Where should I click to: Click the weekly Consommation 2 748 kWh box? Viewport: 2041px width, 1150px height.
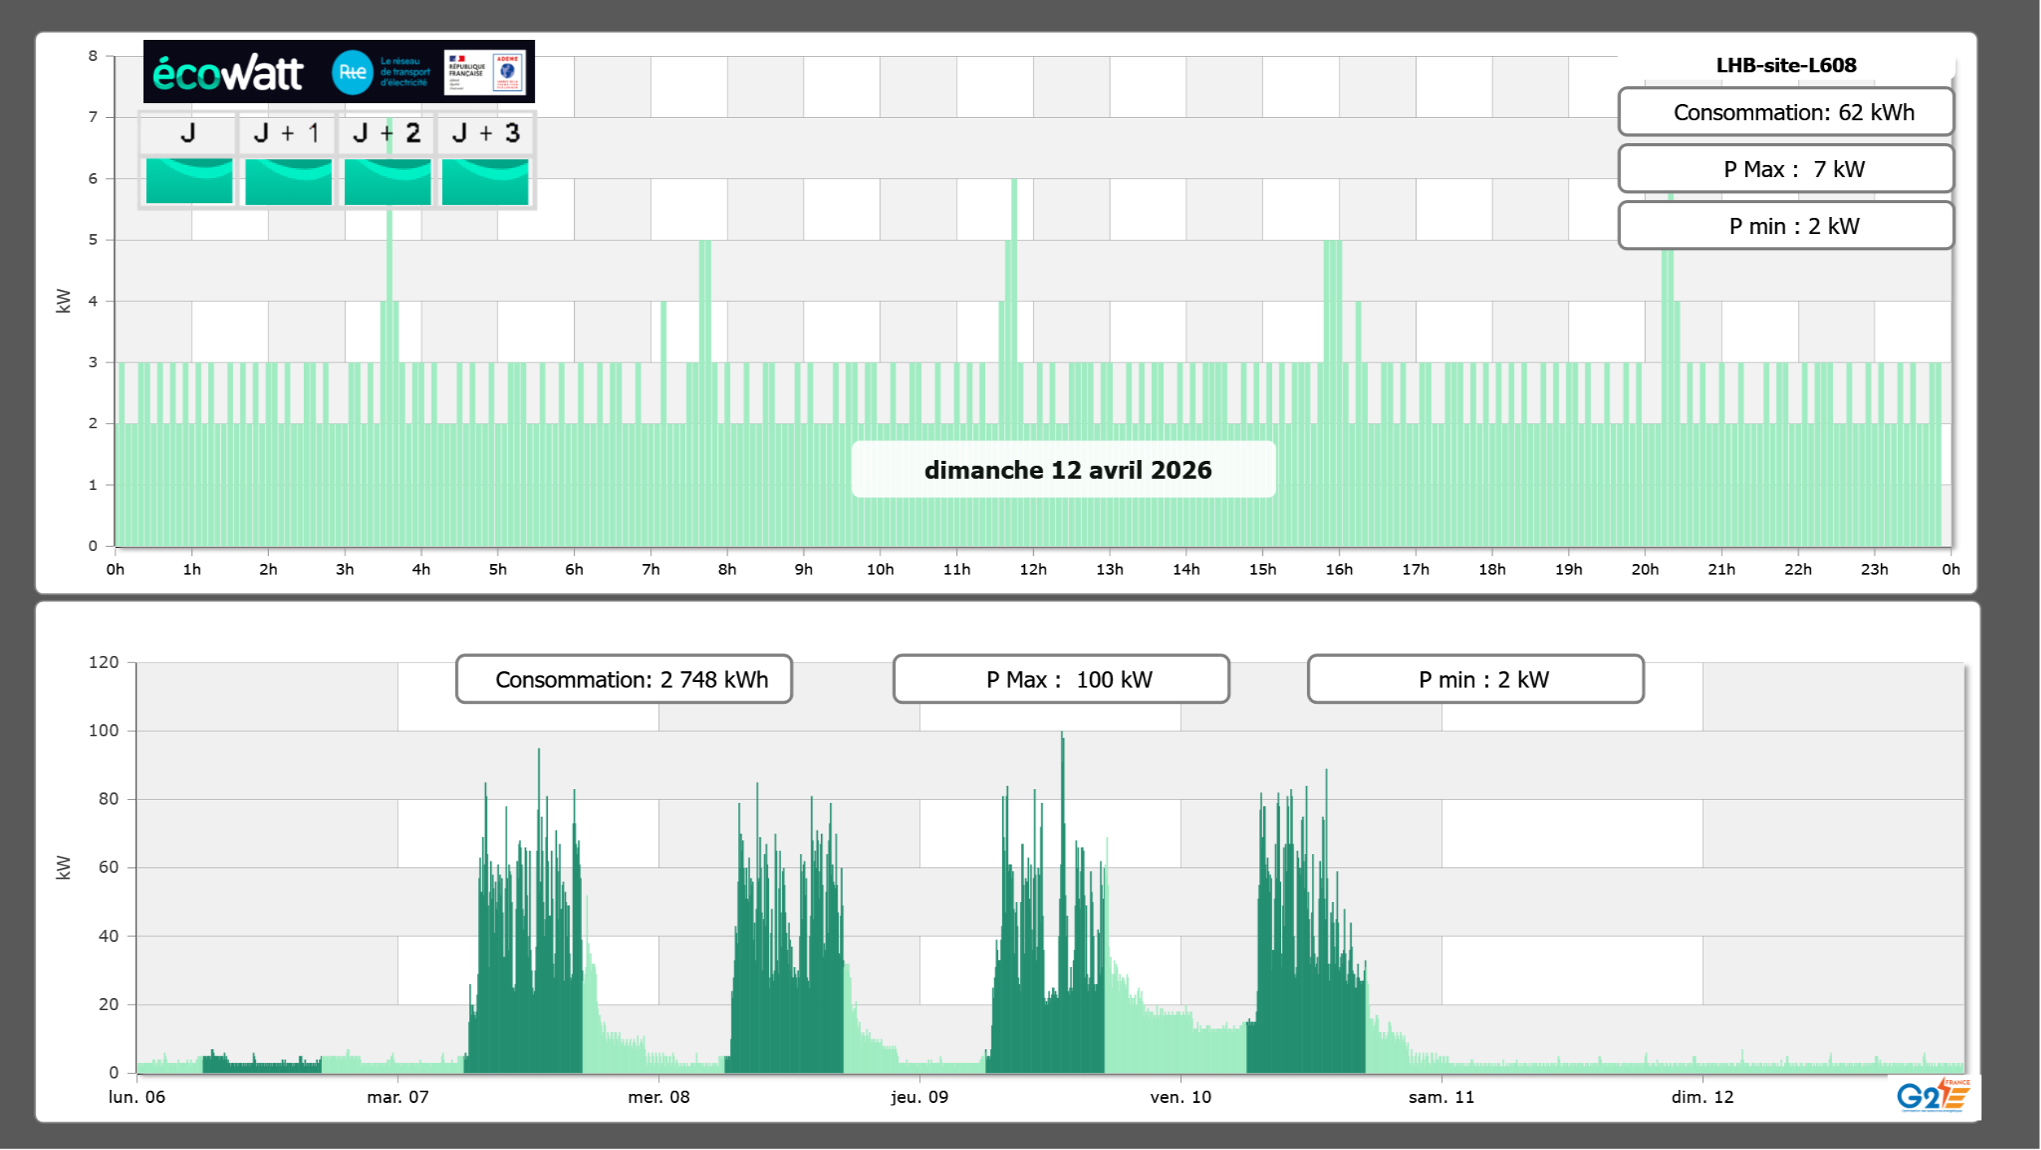click(x=623, y=679)
